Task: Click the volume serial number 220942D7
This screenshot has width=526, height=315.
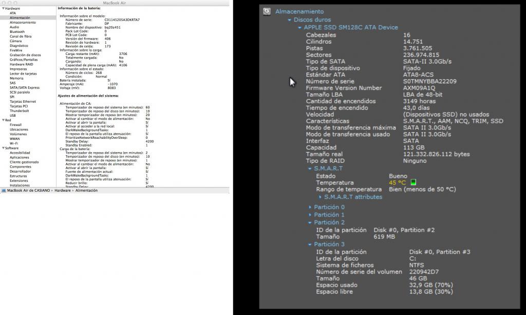Action: pyautogui.click(x=424, y=272)
